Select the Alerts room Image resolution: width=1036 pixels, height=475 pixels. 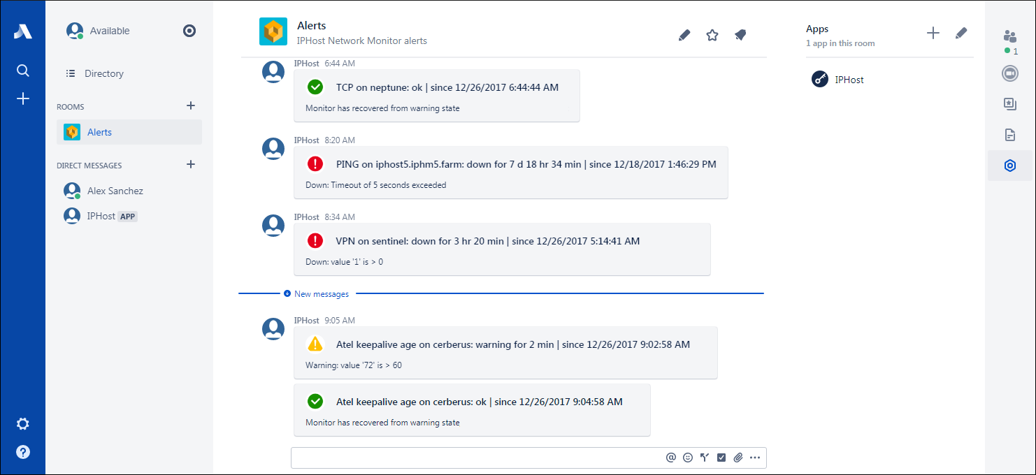(129, 132)
